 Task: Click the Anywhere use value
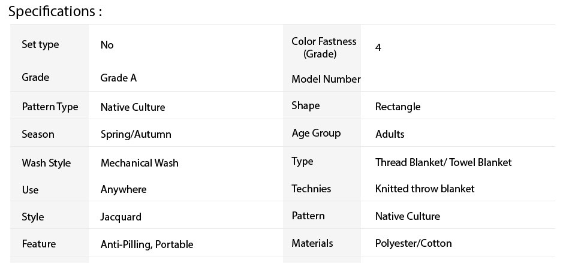coord(124,189)
